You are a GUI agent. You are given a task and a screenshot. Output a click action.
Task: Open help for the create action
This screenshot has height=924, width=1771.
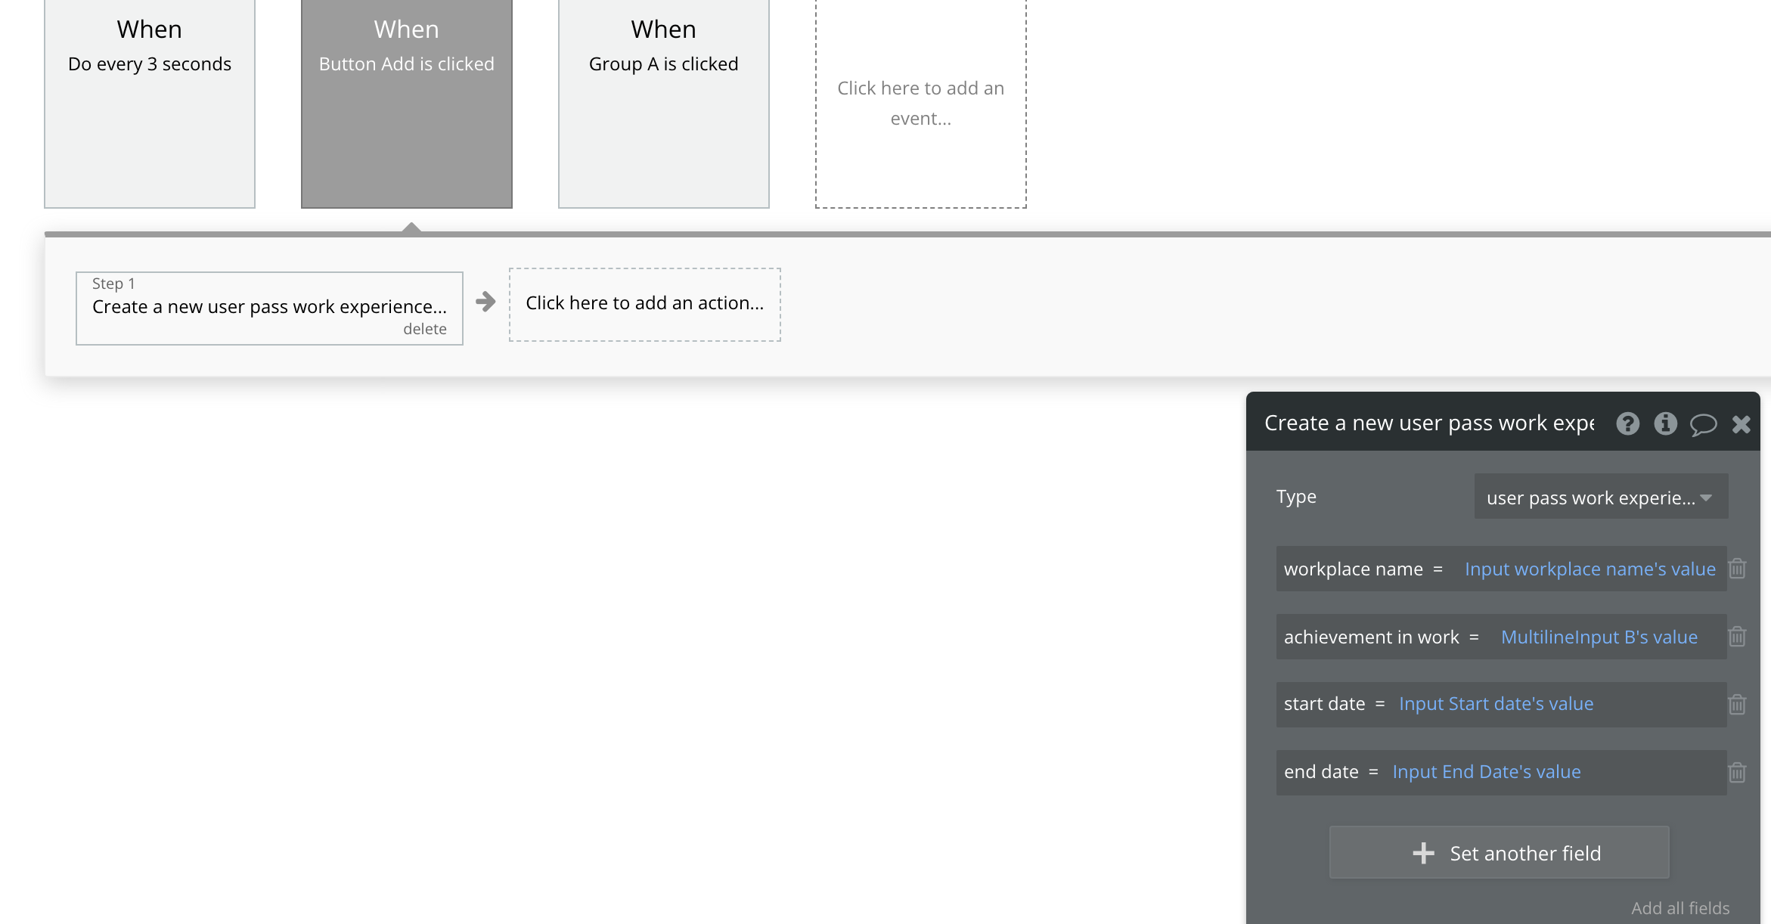1627,423
